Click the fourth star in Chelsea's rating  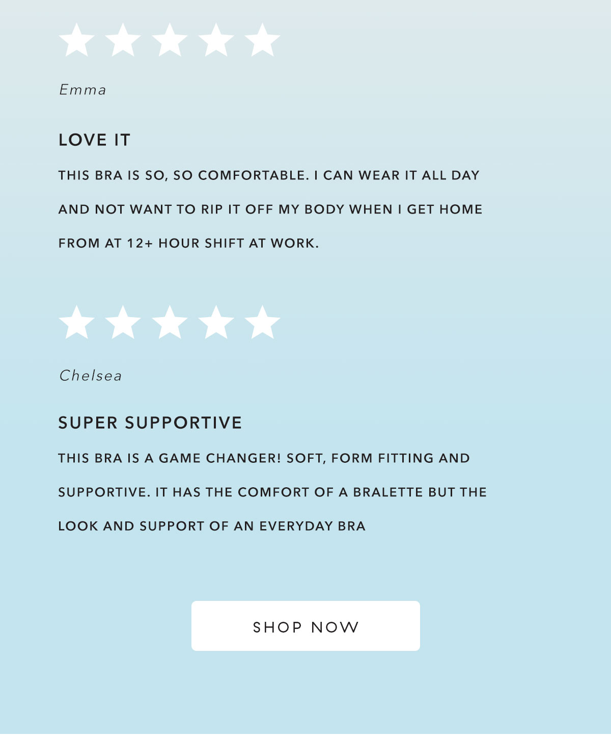216,323
